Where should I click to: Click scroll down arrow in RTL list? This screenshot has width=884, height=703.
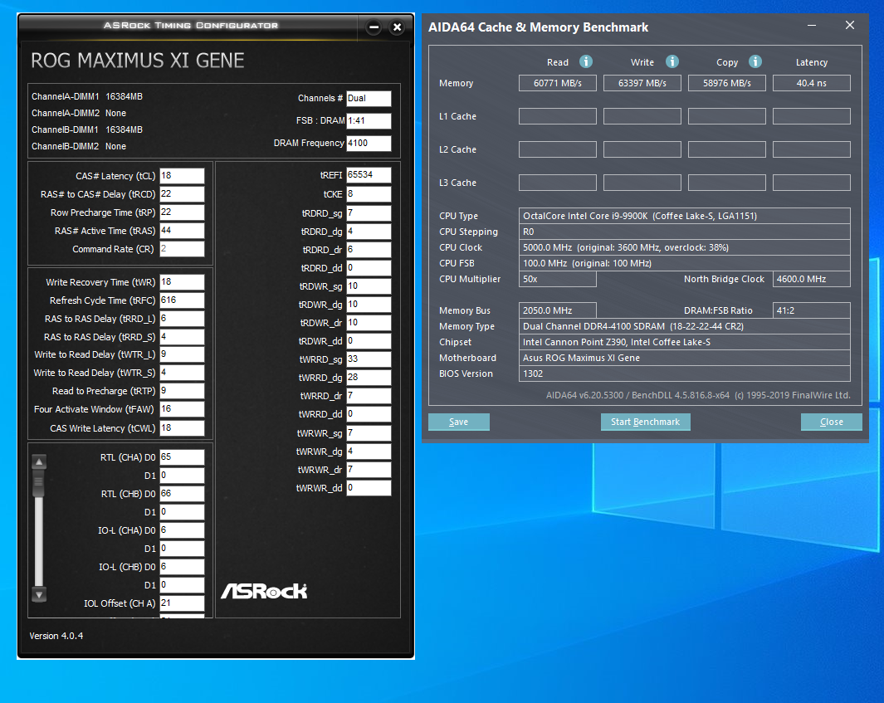point(39,594)
